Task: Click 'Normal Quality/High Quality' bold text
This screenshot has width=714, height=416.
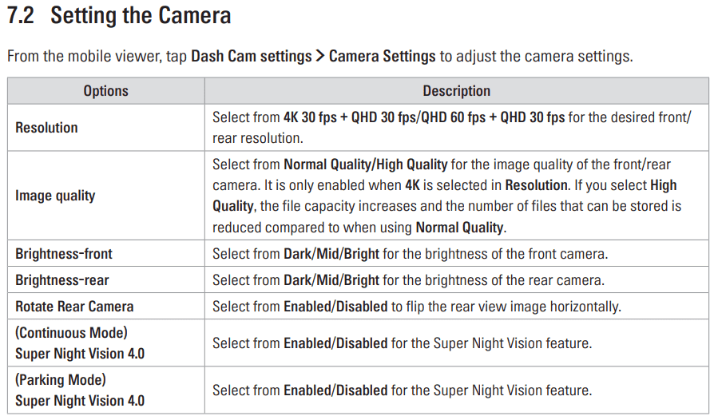Action: click(366, 164)
